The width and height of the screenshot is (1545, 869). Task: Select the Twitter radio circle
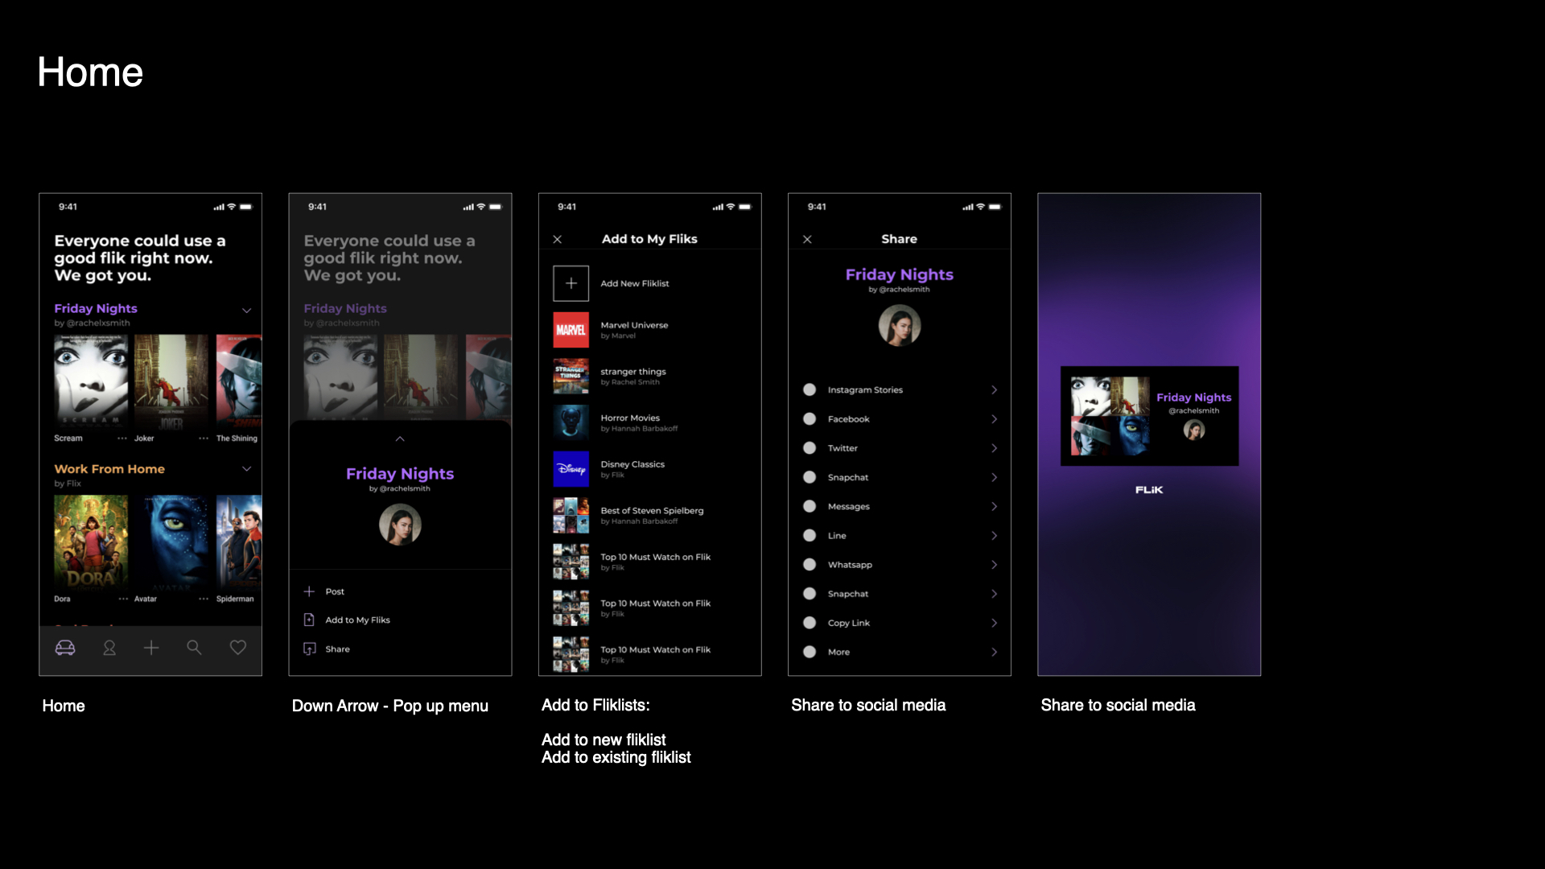click(x=810, y=448)
